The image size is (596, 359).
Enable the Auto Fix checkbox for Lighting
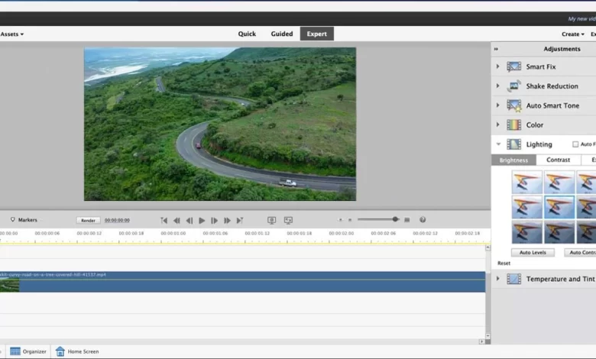click(575, 144)
